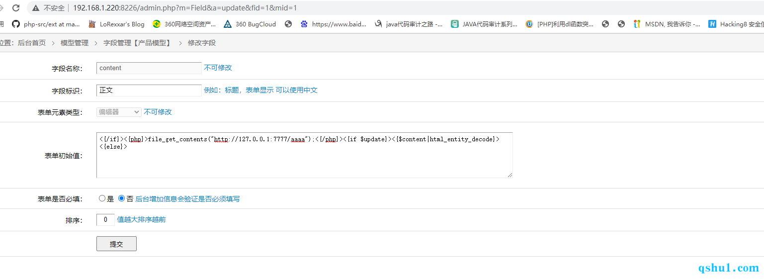The image size is (764, 280).
Task: Click the 字段标识 label
Action: [x=67, y=91]
